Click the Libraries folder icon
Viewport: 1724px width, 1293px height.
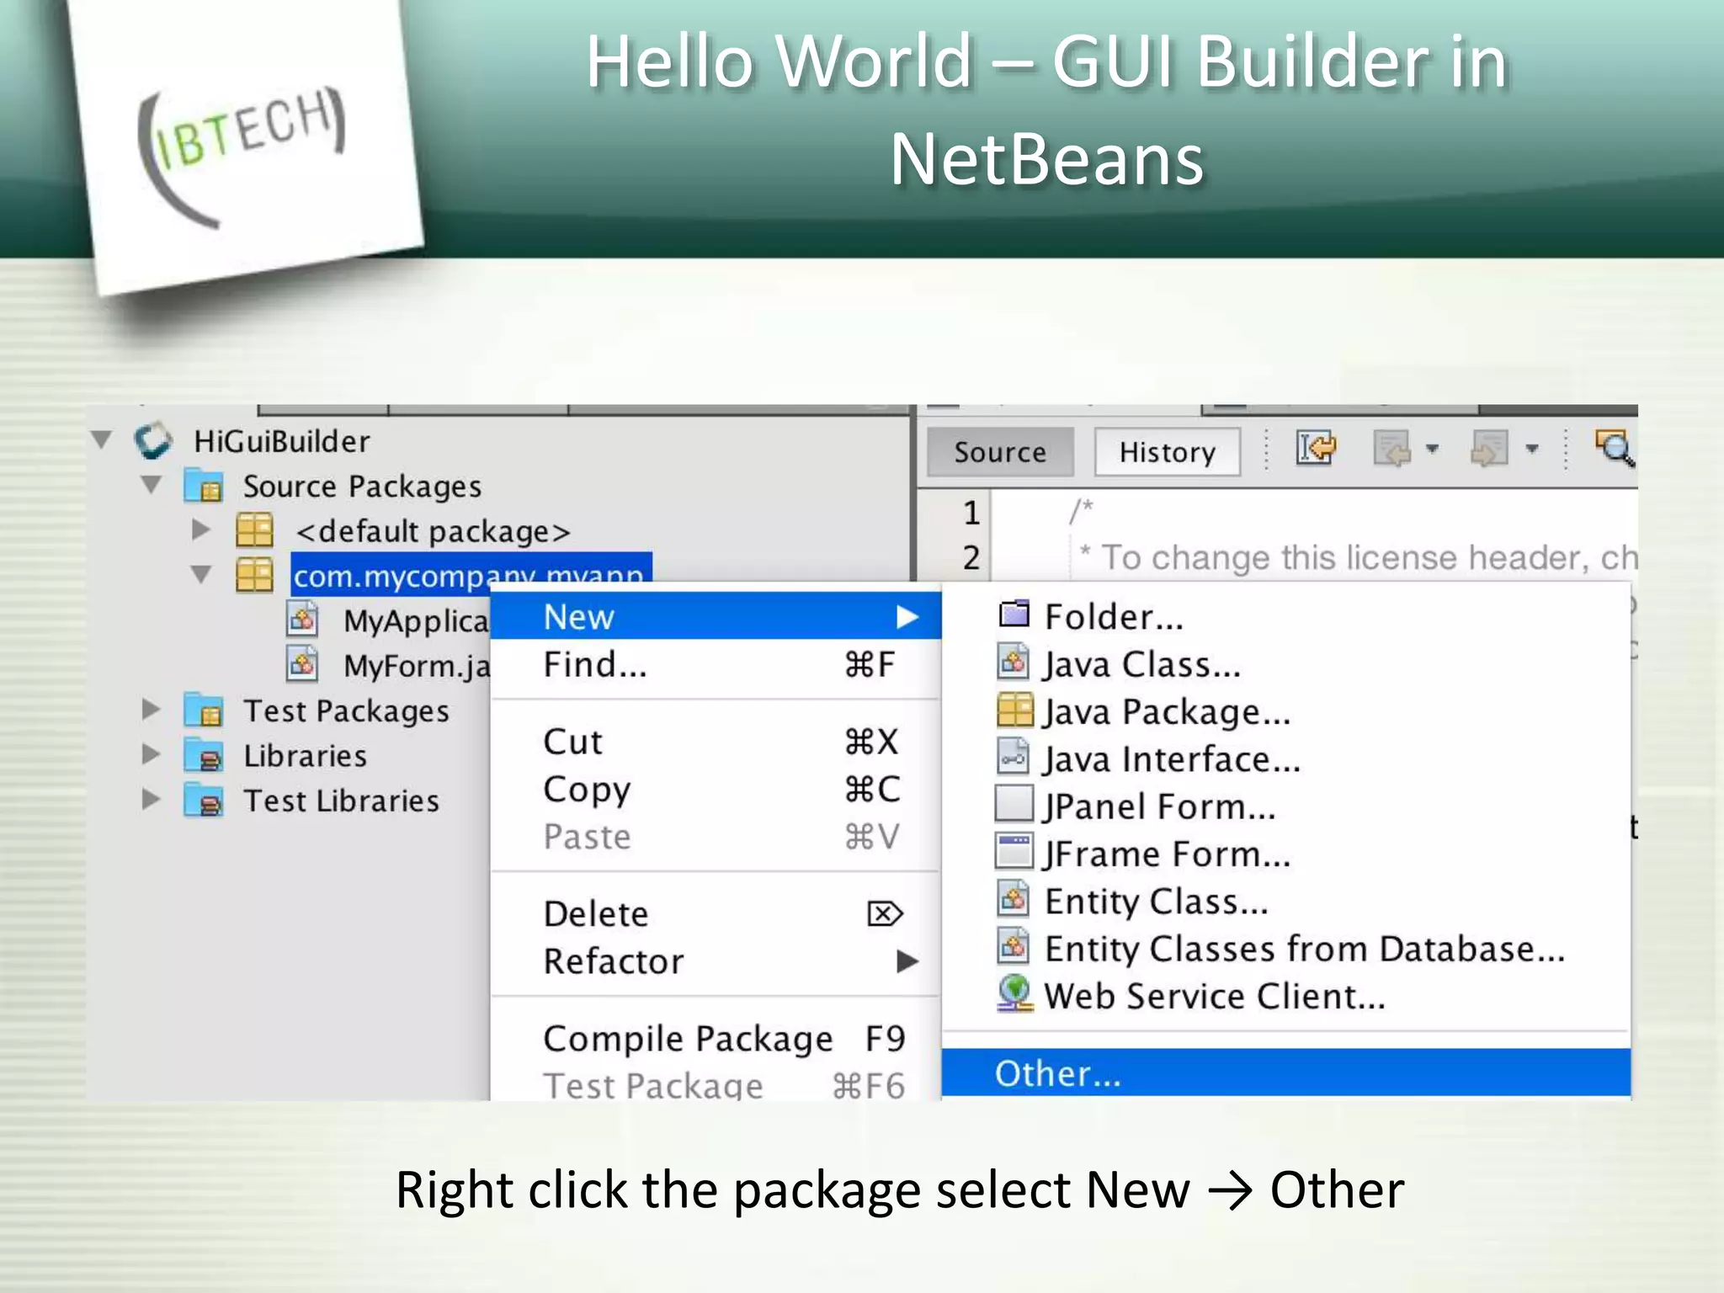[x=204, y=755]
